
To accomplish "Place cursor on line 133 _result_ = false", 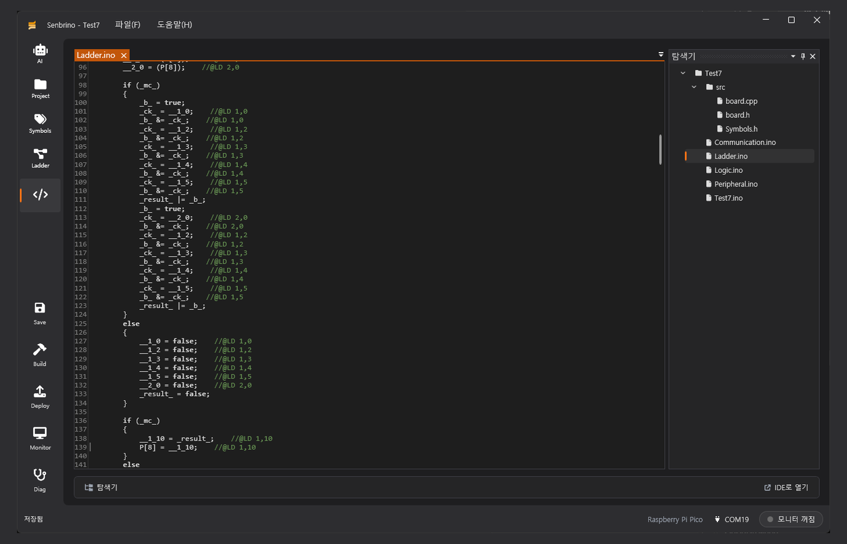I will click(x=174, y=394).
